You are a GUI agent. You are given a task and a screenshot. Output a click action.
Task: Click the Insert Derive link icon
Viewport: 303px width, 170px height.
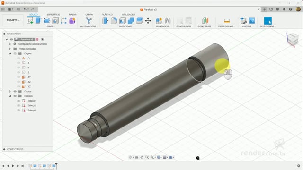pyautogui.click(x=243, y=21)
